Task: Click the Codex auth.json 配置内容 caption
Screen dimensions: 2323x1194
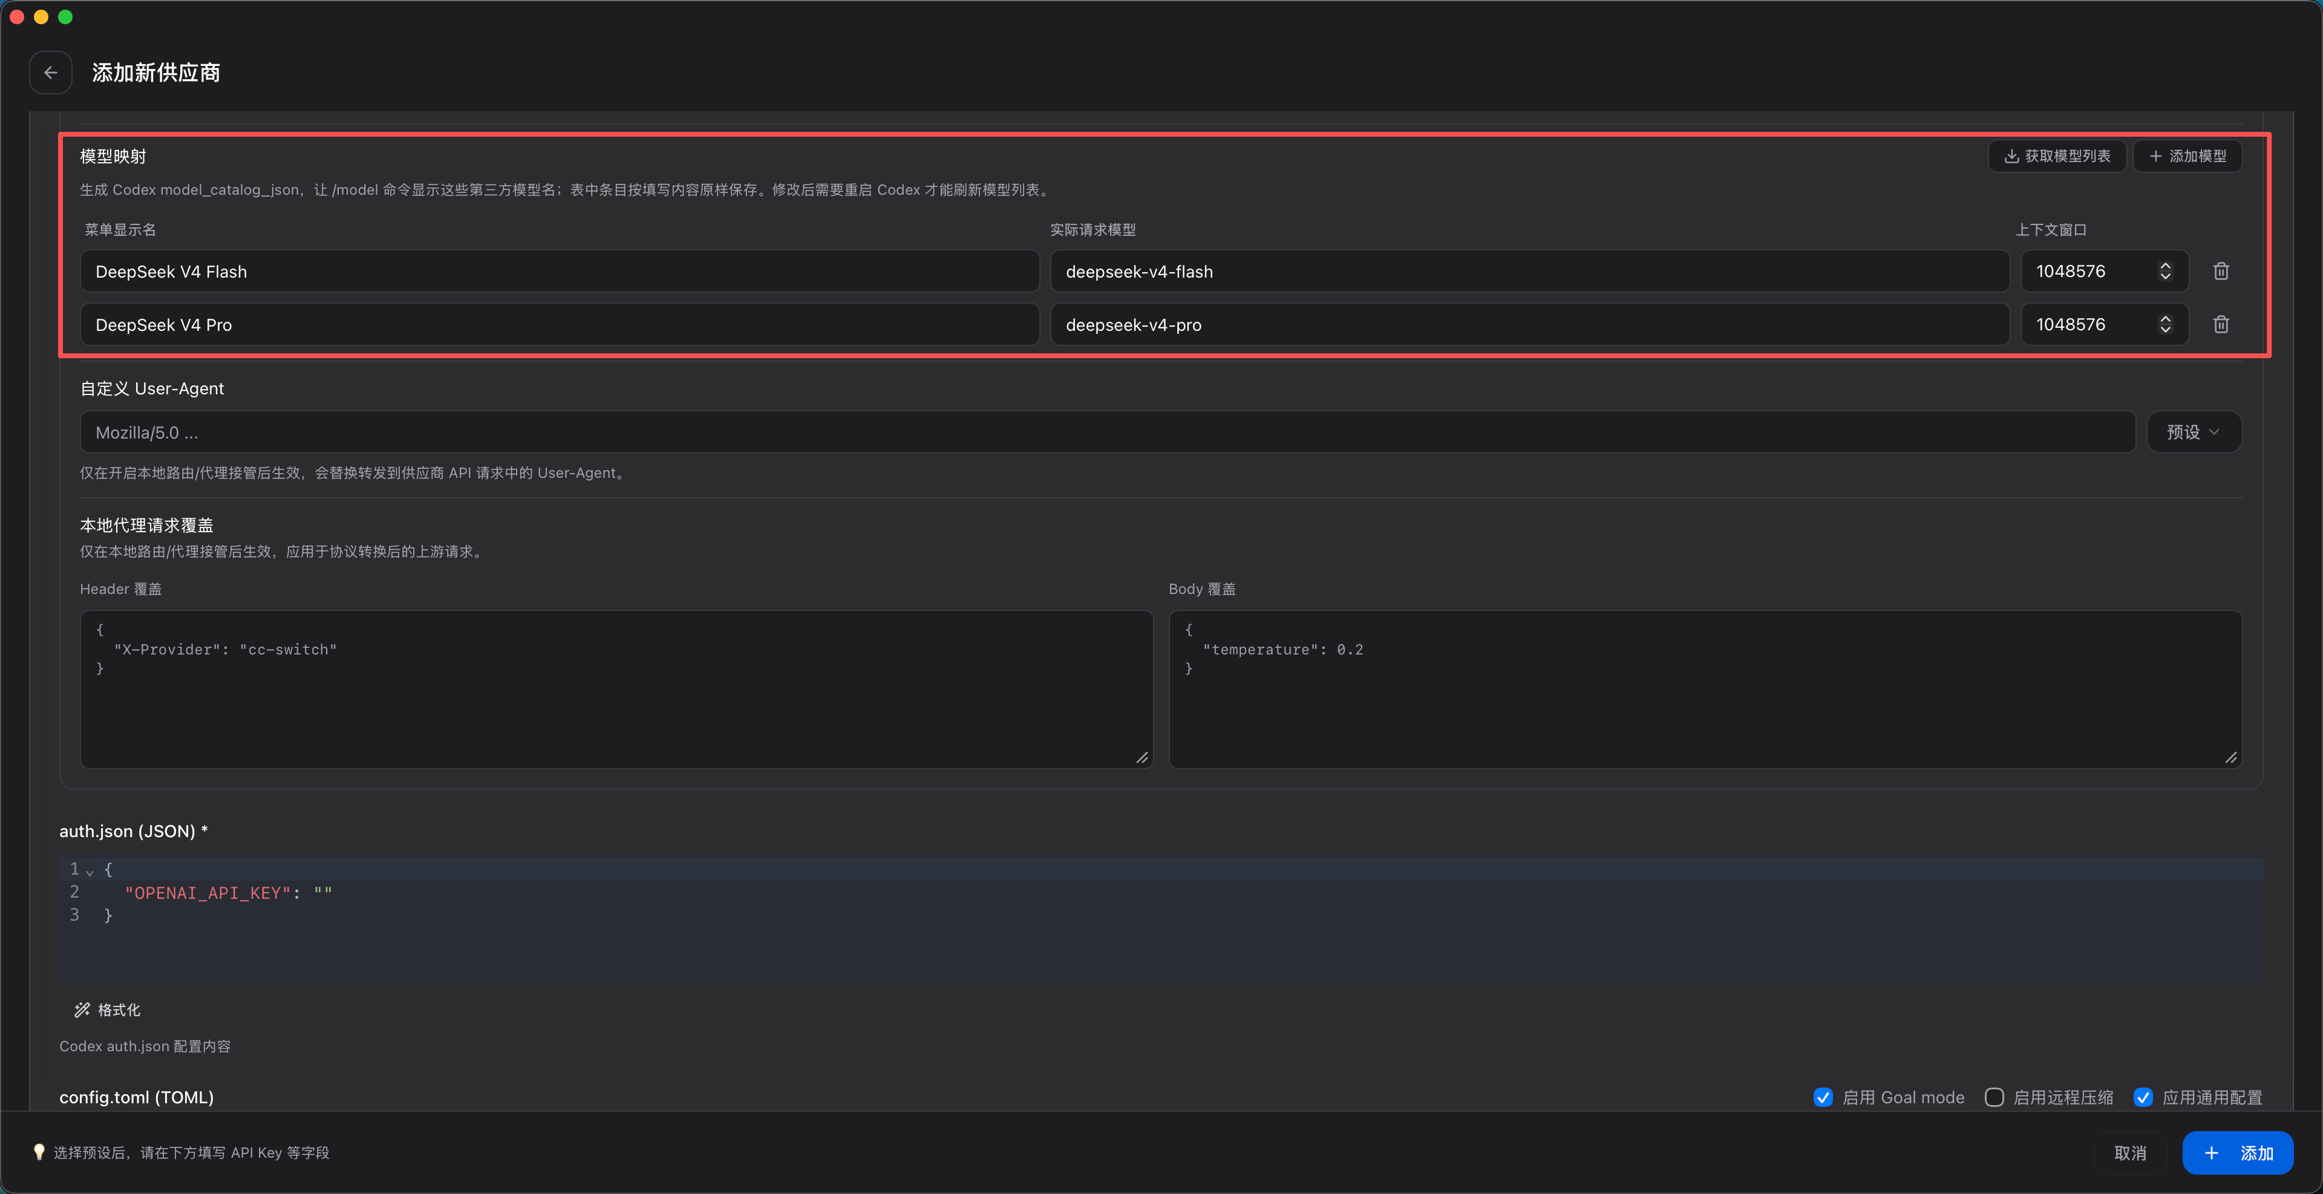Action: (x=145, y=1046)
